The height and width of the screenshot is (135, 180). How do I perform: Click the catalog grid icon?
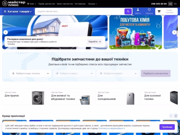[5, 12]
